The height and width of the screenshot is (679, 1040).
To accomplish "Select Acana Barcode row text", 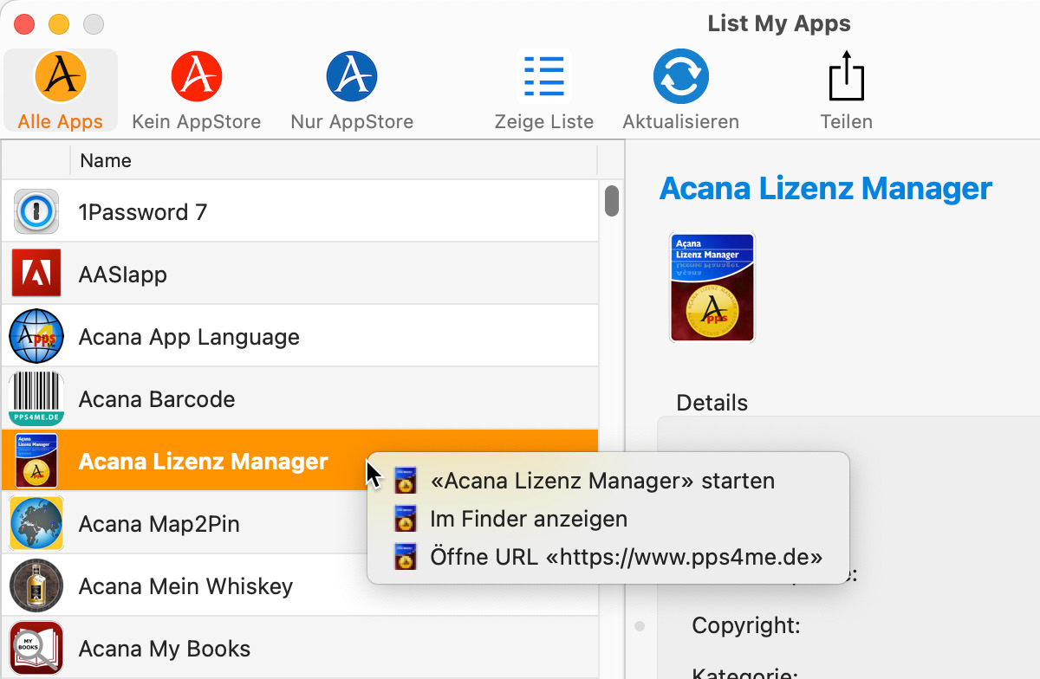I will [x=157, y=399].
